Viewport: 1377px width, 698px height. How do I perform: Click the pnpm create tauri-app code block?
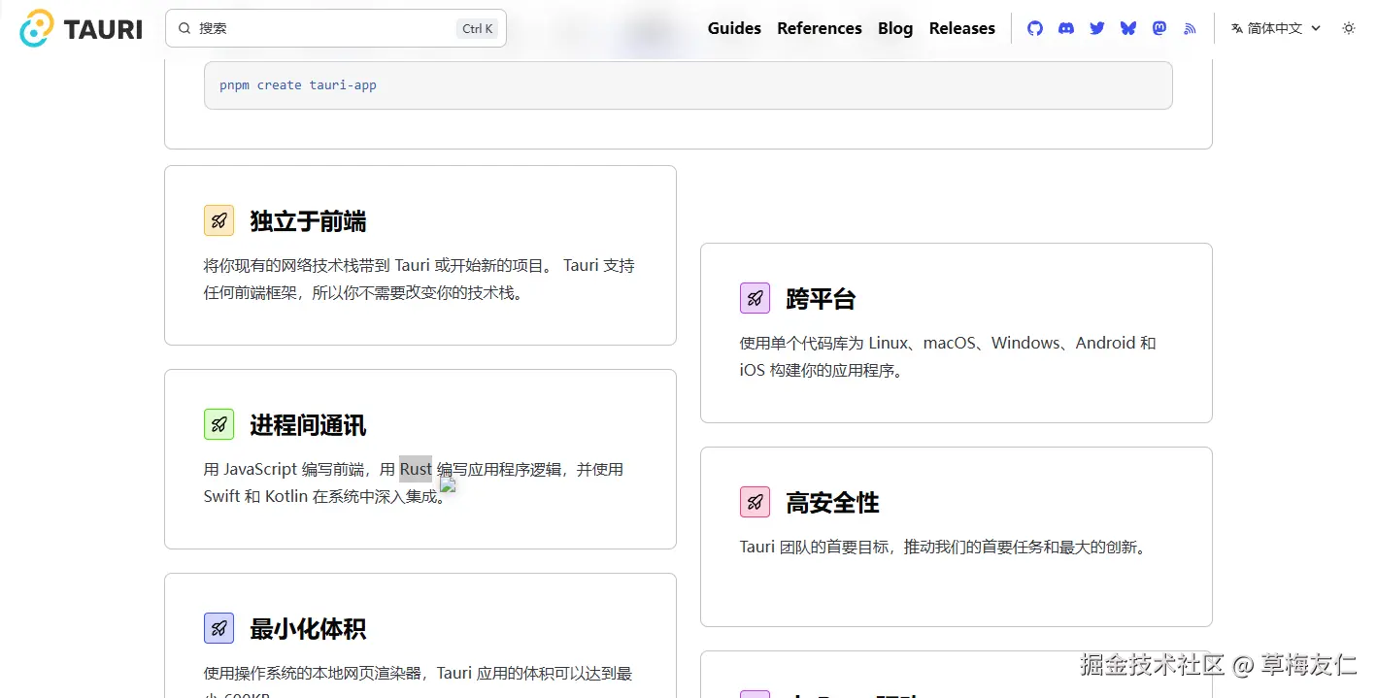point(688,85)
